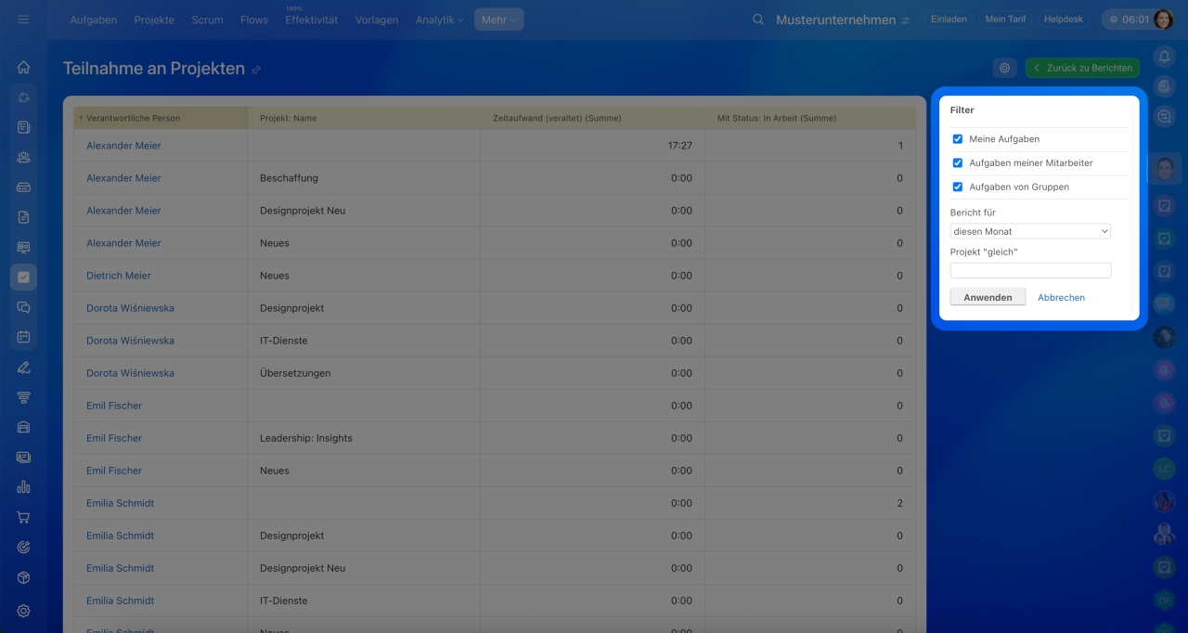Click the search magnifier icon
The height and width of the screenshot is (633, 1188).
pos(758,19)
